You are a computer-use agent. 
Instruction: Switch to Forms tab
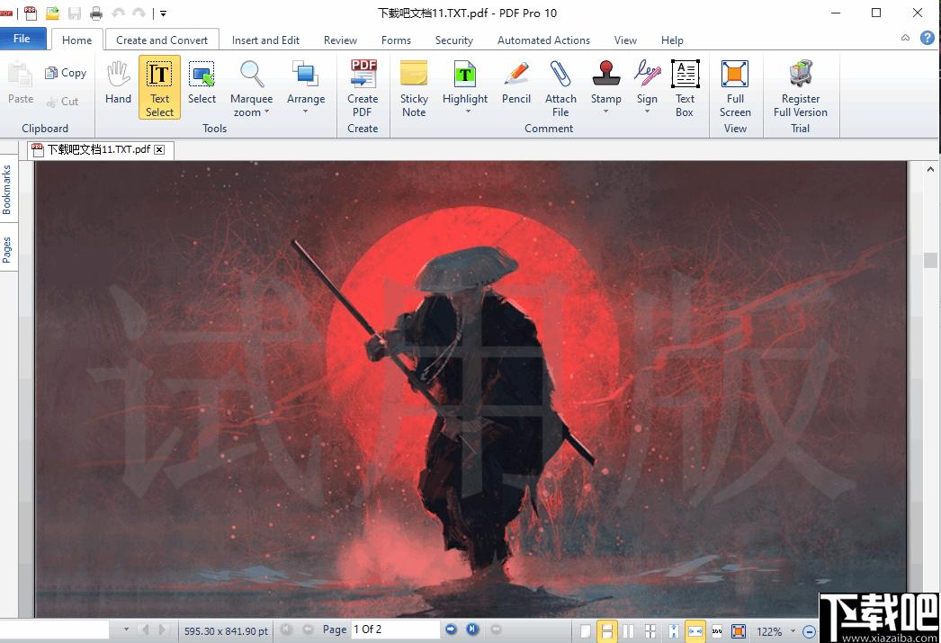click(396, 40)
